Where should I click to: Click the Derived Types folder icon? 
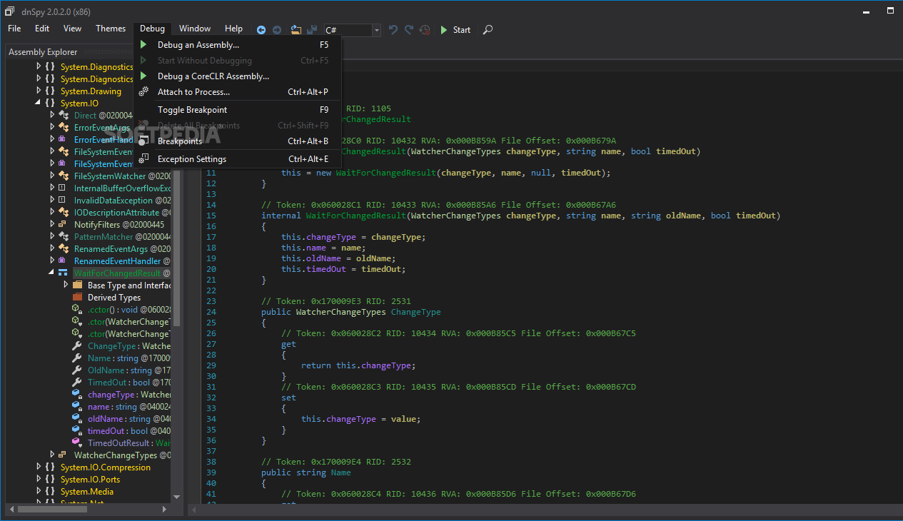77,298
